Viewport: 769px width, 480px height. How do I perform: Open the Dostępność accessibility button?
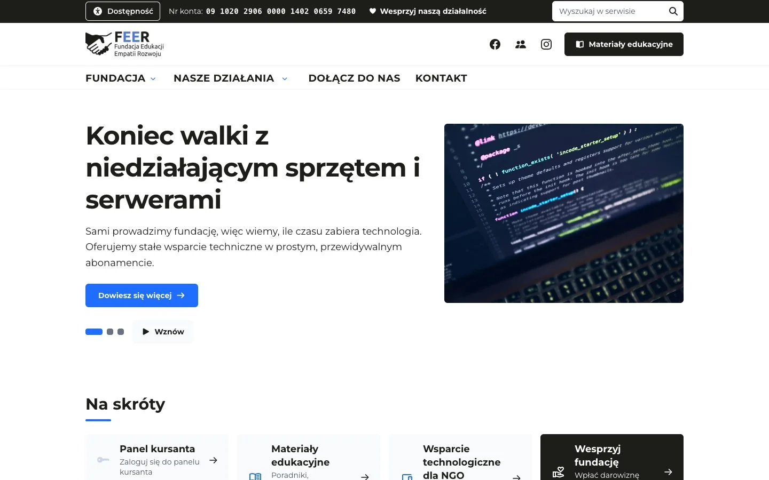[x=123, y=11]
